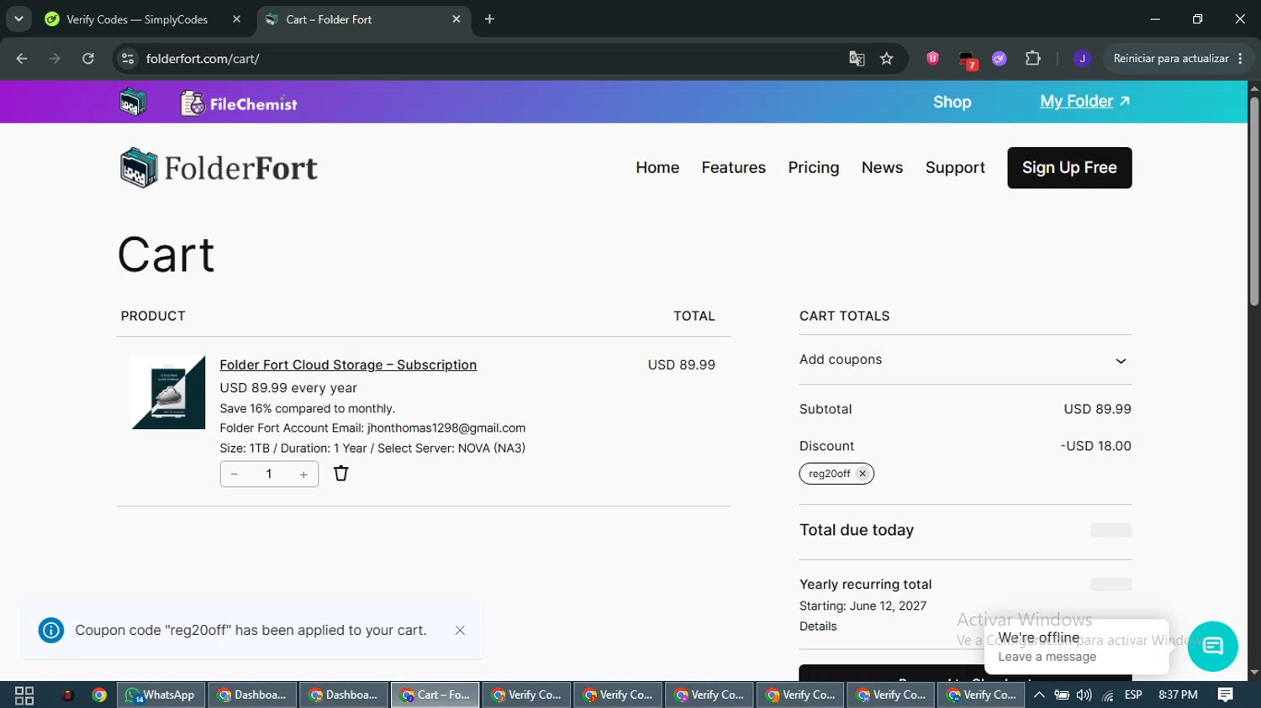
Task: Go back using the browser back arrow
Action: [x=22, y=59]
